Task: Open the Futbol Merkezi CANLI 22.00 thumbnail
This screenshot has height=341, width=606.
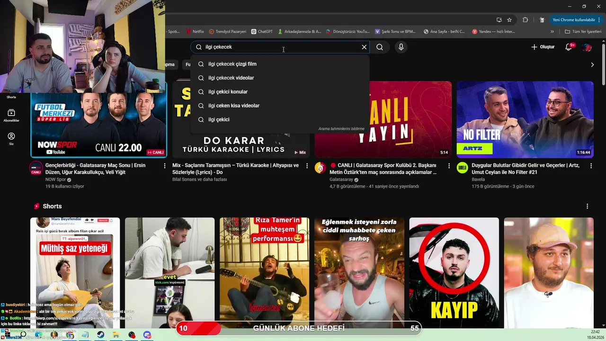Action: pos(98,119)
